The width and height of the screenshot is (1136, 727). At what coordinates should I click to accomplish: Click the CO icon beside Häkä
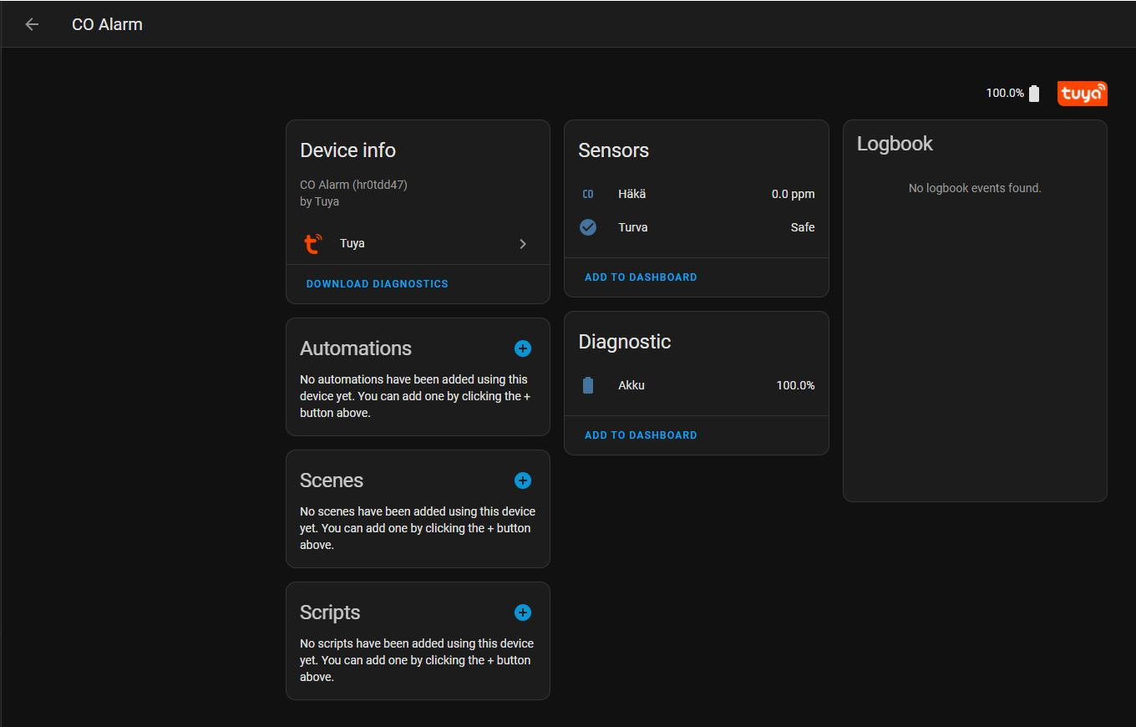(x=588, y=194)
